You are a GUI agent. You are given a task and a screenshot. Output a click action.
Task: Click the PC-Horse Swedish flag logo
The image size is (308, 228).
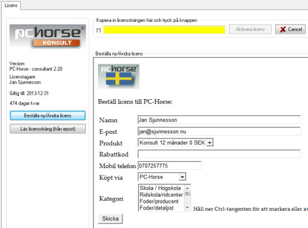[x=119, y=76]
